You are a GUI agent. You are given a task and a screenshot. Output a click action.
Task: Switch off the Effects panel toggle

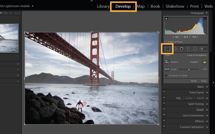pos(164,121)
